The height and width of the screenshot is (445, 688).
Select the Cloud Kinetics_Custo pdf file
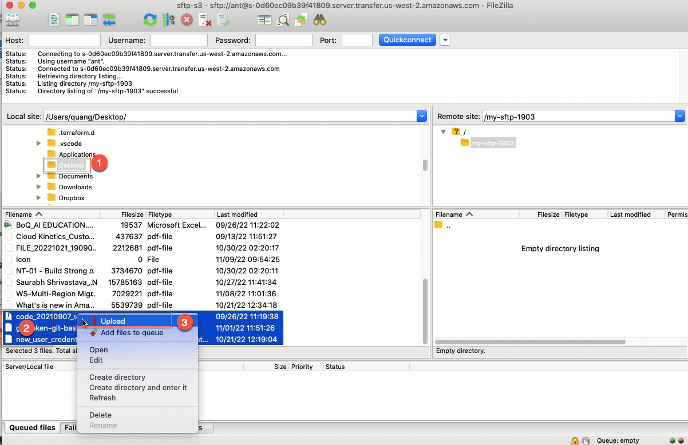pos(143,236)
